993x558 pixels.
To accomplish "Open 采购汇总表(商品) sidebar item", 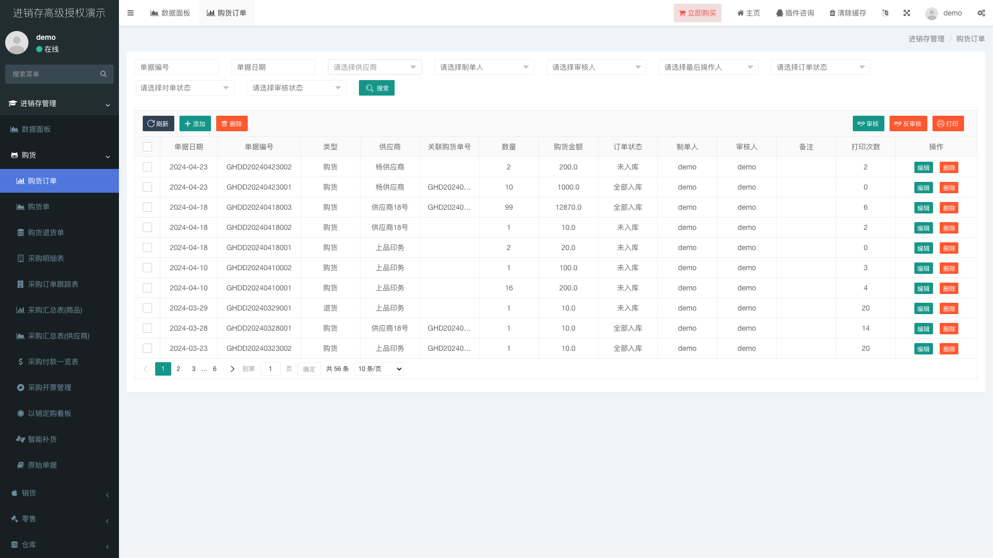I will 59,310.
